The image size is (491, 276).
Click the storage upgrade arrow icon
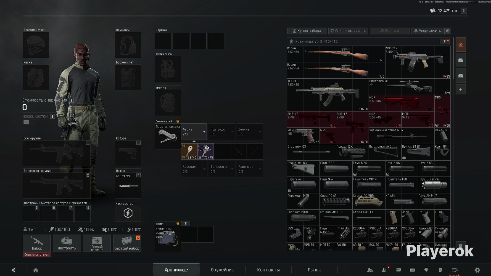pyautogui.click(x=444, y=41)
